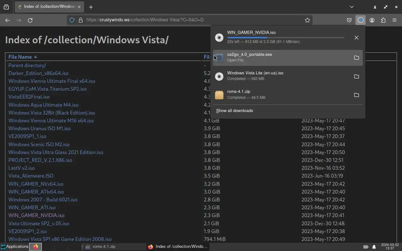402x251 pixels.
Task: Download Windows Aqua Ultimate M4.iso
Action: coord(43,105)
